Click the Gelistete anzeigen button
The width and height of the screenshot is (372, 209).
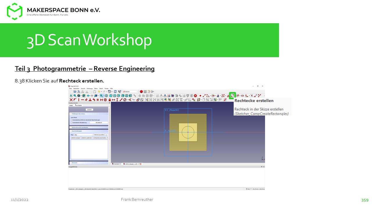tap(76, 138)
